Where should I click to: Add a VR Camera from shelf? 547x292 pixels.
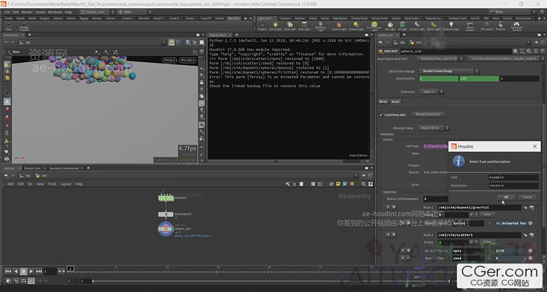[x=486, y=25]
